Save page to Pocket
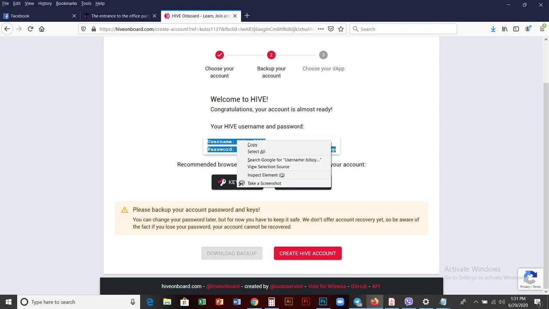549x309 pixels. 331,29
